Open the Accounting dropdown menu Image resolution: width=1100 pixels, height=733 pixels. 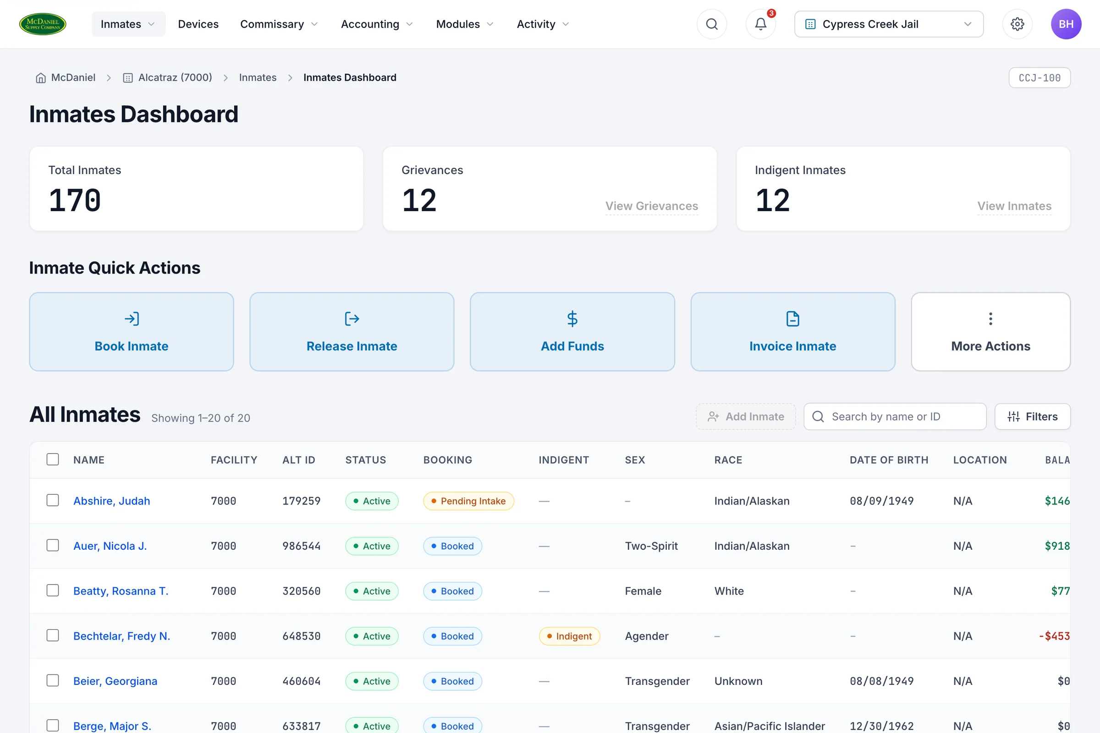click(x=377, y=24)
